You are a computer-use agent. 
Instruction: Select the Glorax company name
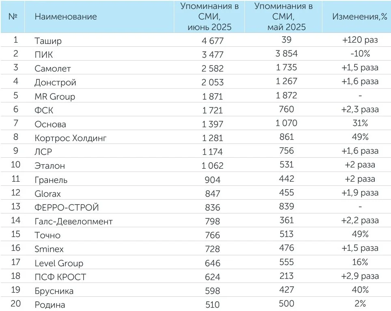48,194
